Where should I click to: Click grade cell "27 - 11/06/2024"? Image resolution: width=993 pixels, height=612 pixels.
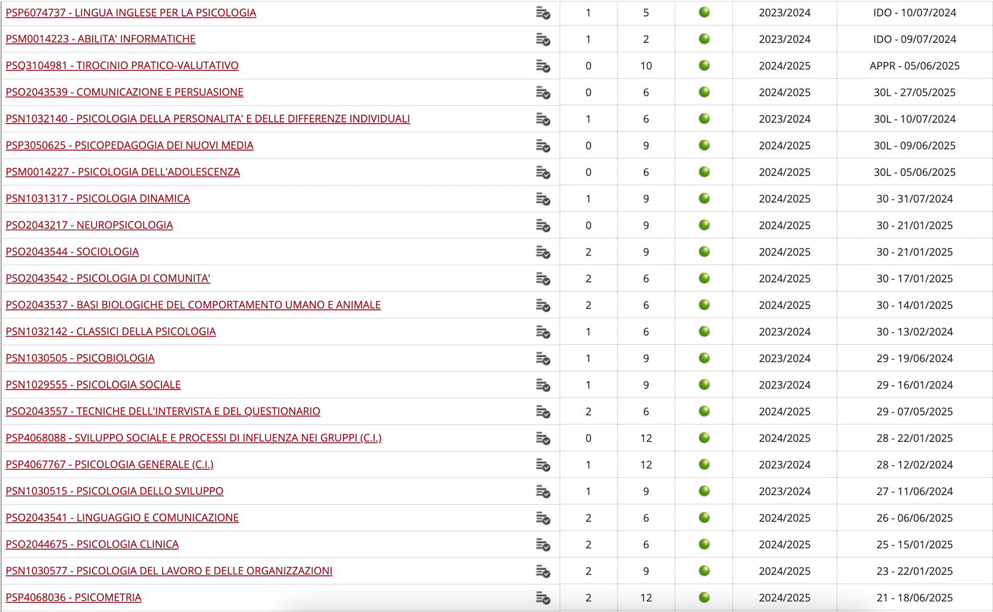915,492
